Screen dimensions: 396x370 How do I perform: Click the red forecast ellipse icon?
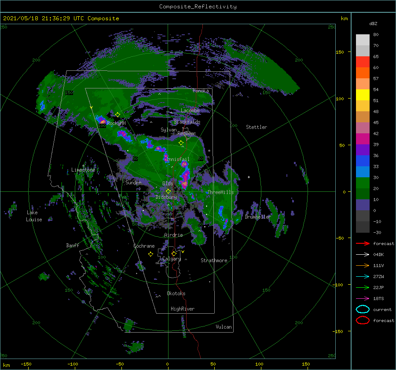(x=363, y=320)
